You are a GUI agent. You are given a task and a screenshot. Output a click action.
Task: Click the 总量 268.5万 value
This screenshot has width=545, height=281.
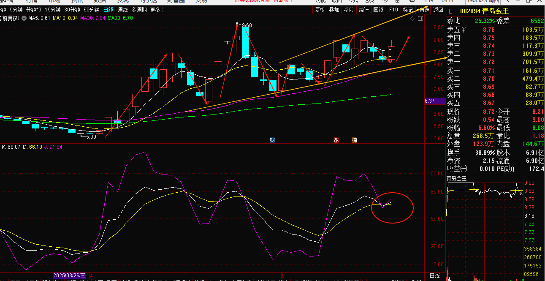click(484, 136)
